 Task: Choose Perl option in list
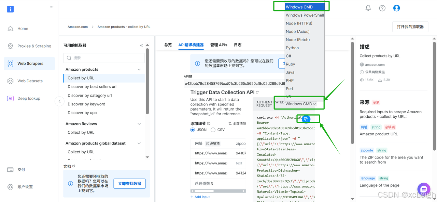click(305, 88)
